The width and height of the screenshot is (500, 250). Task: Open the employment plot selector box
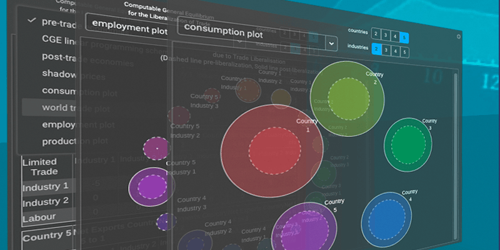point(131,27)
